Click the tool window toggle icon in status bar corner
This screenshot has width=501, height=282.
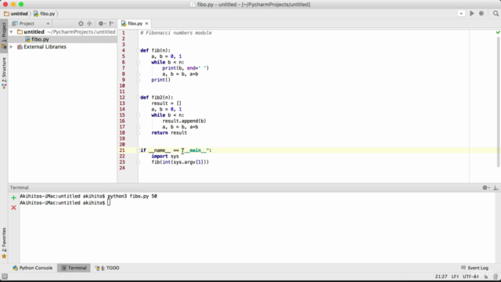click(5, 277)
